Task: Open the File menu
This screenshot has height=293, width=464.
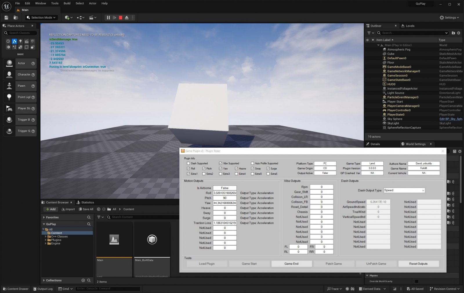Action: click(x=17, y=3)
